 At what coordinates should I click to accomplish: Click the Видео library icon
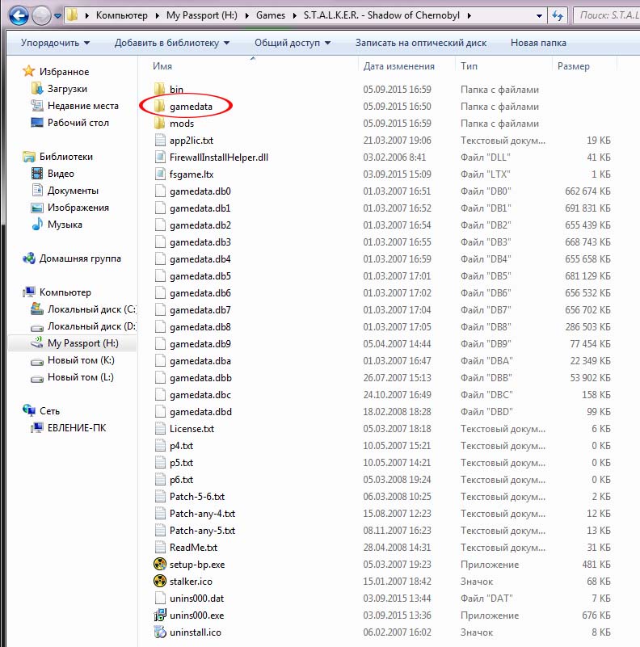(x=37, y=174)
